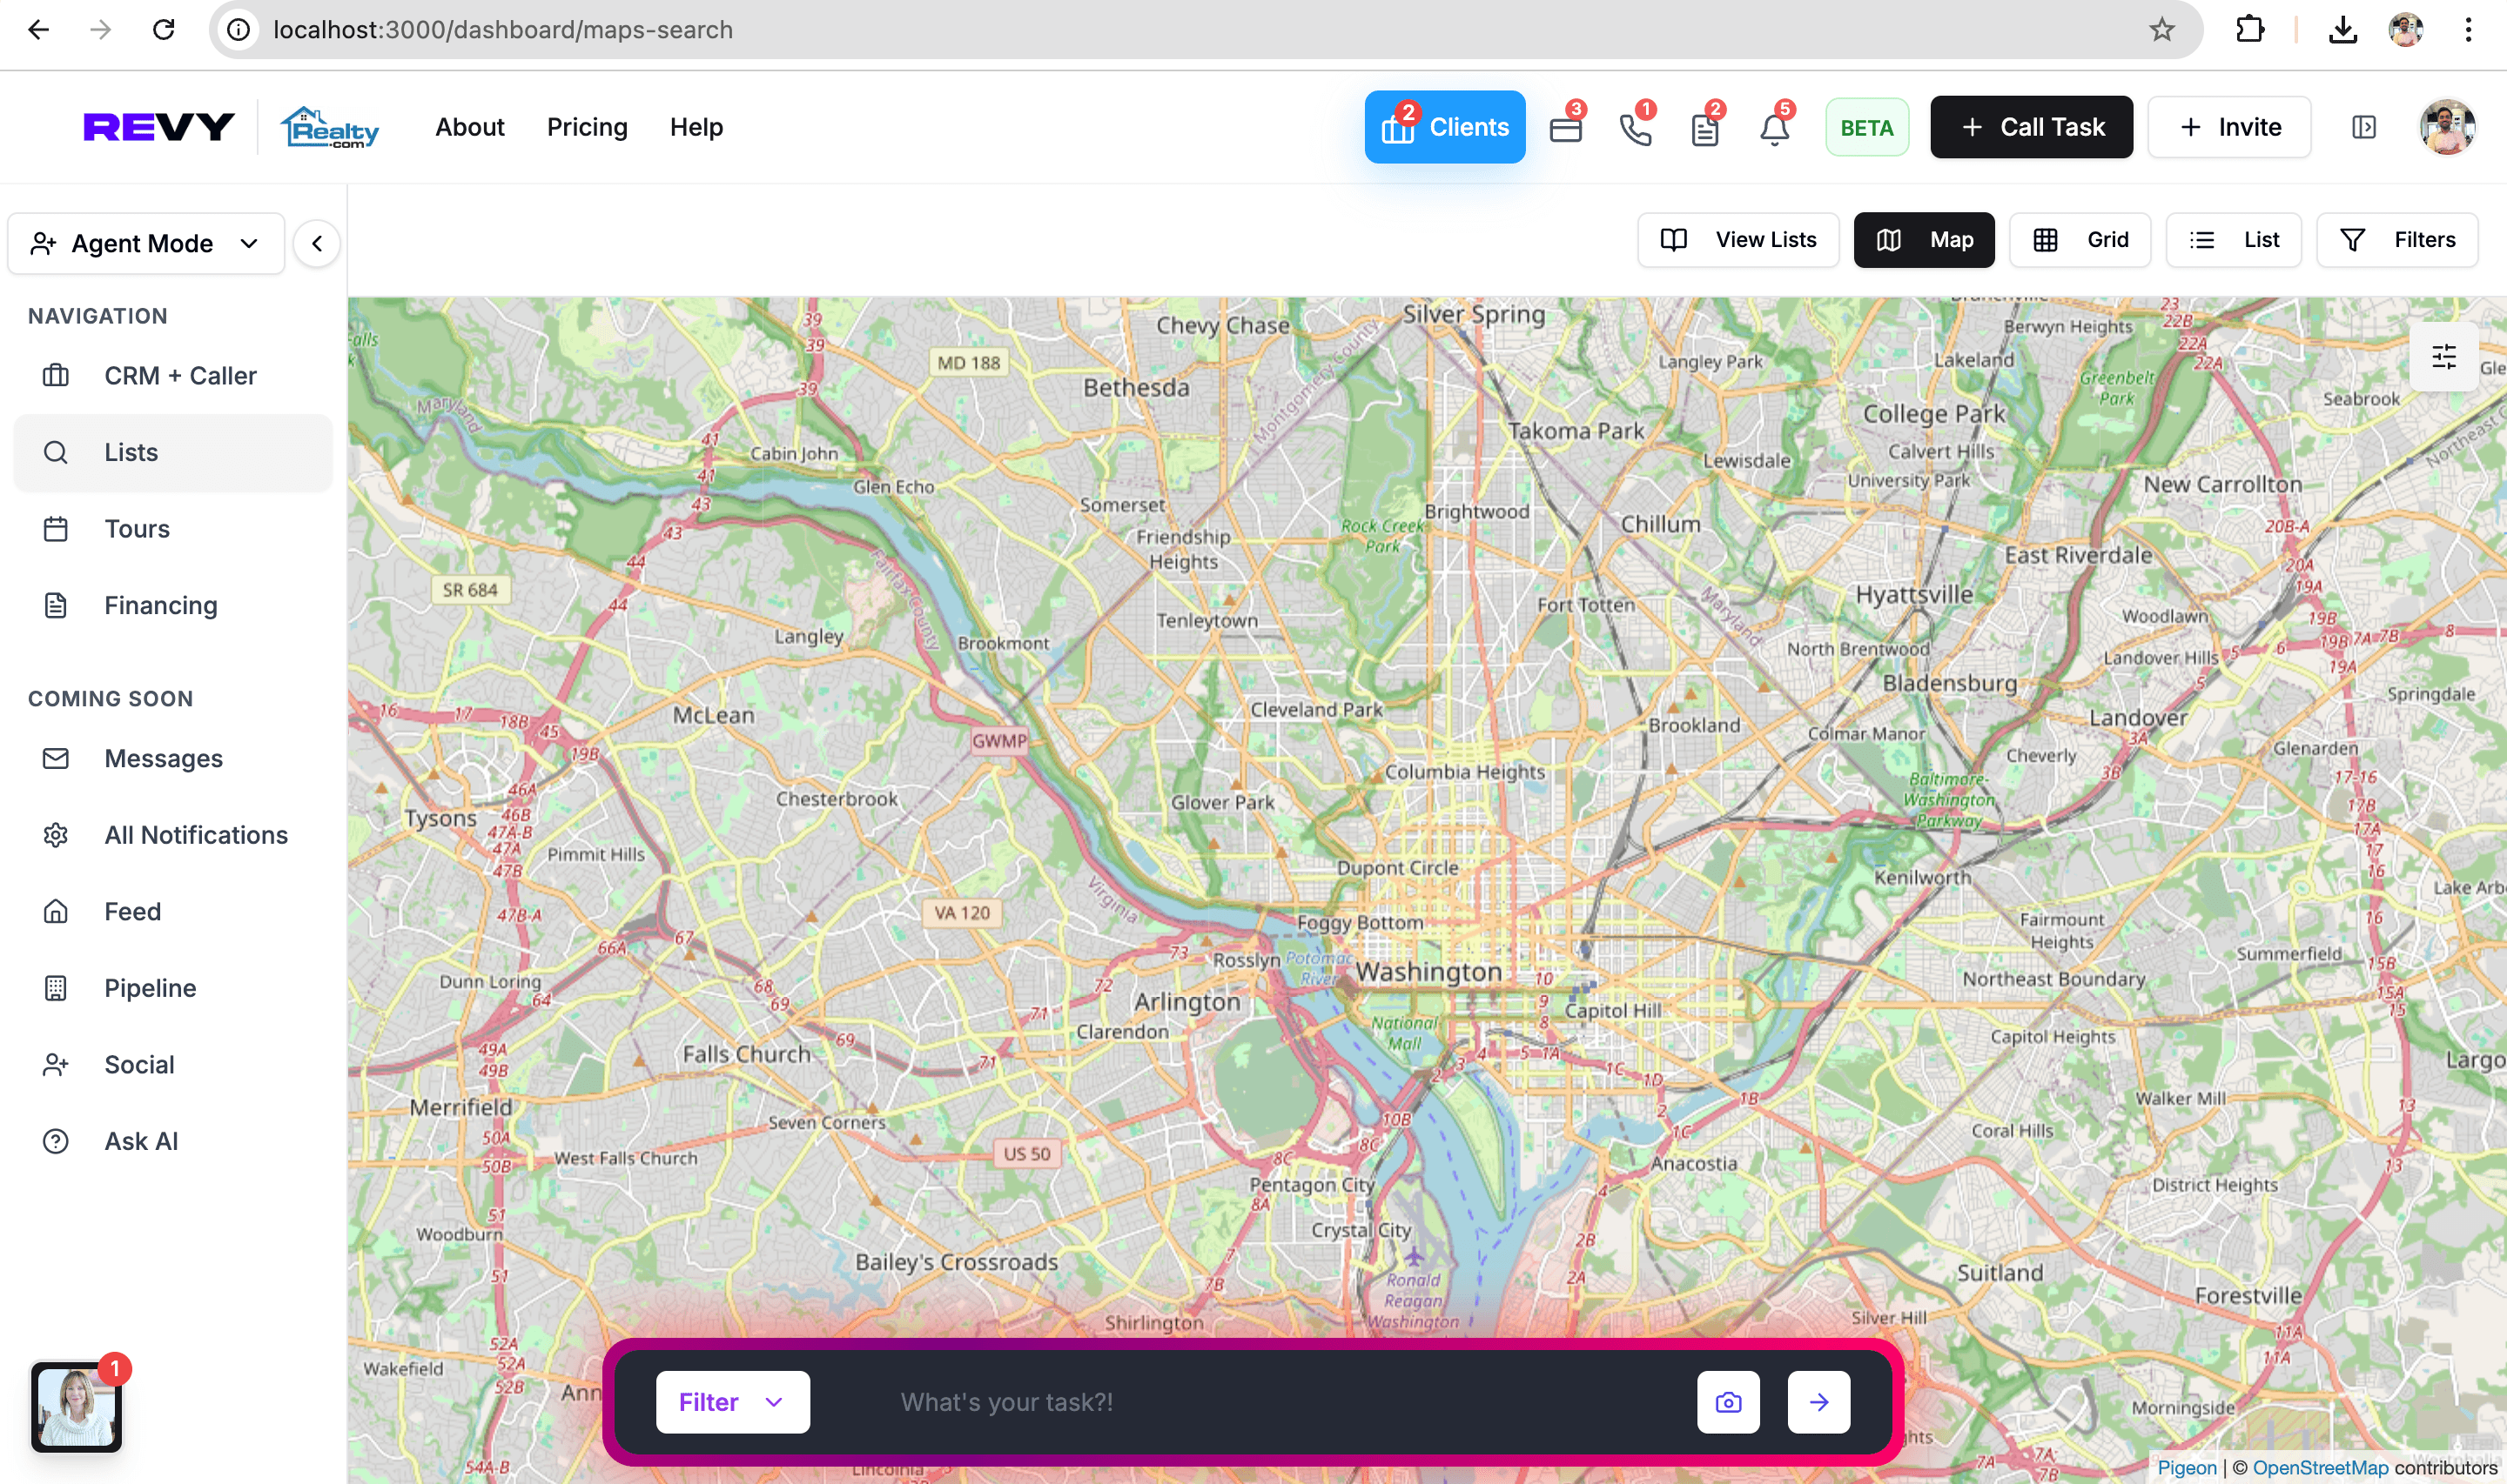Collapse the sidebar with chevron button
The width and height of the screenshot is (2507, 1484).
(x=317, y=244)
